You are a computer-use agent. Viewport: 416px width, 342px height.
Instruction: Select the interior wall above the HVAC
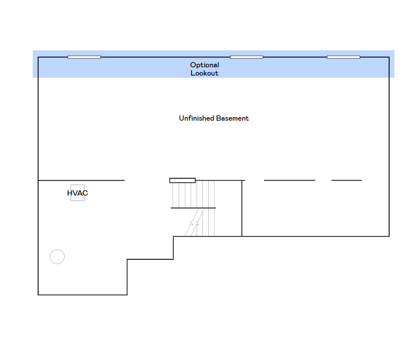click(x=81, y=180)
